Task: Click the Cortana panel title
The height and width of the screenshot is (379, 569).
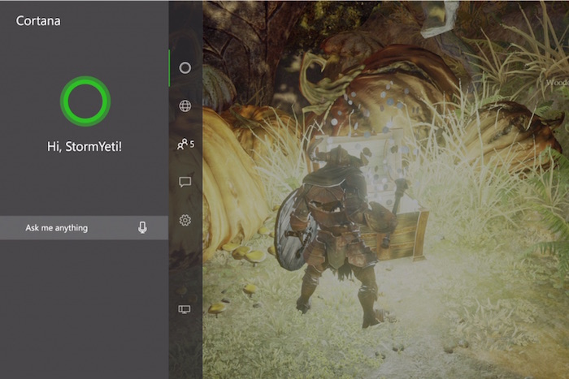Action: coord(38,20)
